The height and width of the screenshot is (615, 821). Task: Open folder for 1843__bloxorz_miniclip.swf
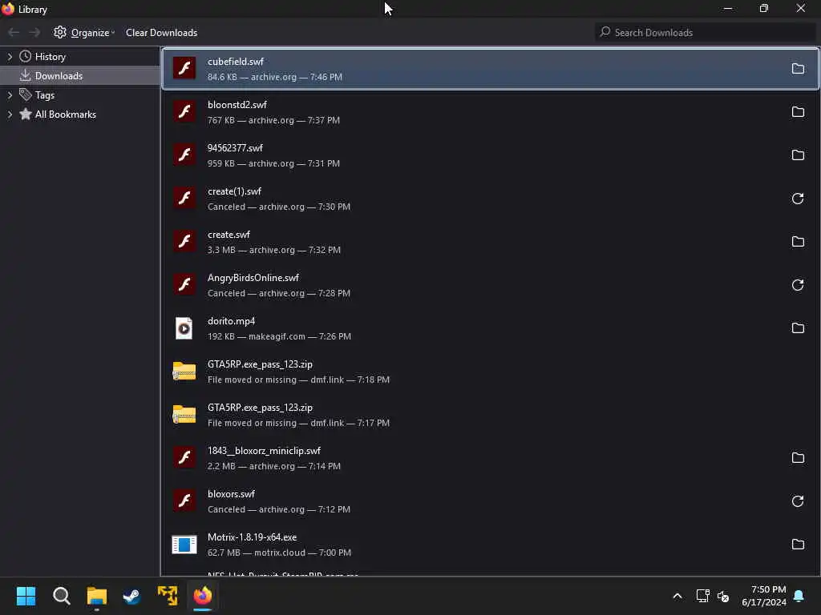pyautogui.click(x=798, y=458)
